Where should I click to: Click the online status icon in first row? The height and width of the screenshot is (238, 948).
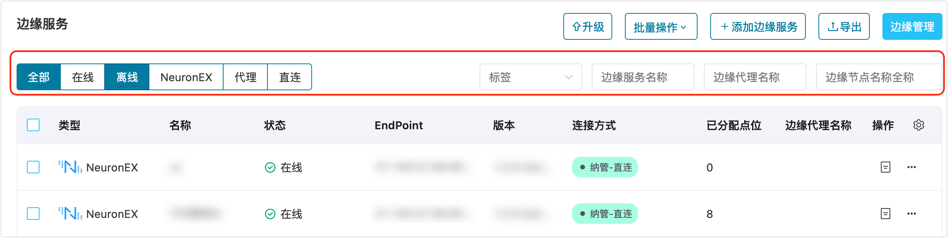[x=270, y=168]
